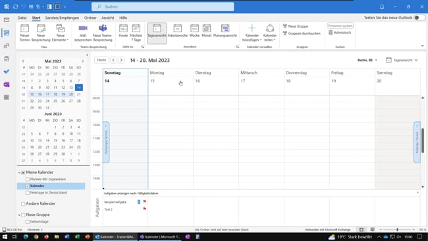Open Kalender hinzufügen menu
The image size is (428, 241).
tap(252, 33)
